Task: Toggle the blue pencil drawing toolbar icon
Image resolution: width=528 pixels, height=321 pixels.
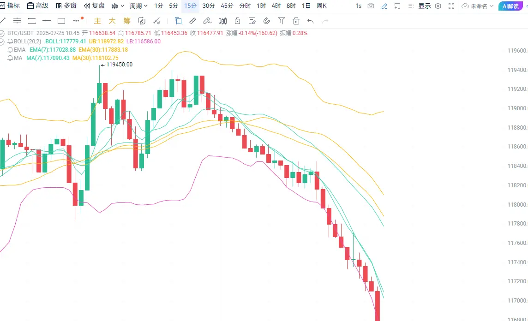Action: (384, 6)
